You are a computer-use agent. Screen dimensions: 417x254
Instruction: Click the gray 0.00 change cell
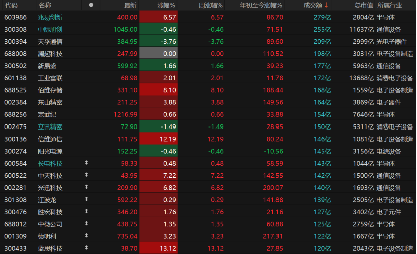pyautogui.click(x=158, y=54)
